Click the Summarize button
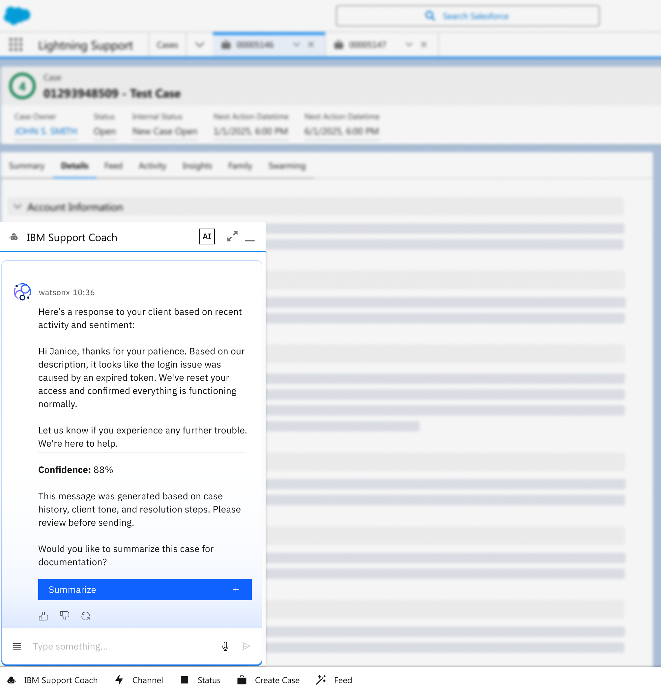The width and height of the screenshot is (661, 693). 145,589
